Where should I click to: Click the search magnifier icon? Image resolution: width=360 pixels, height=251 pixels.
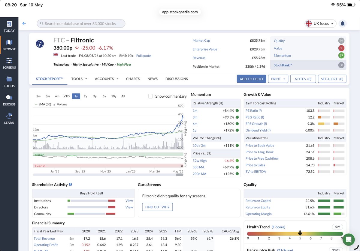[x=42, y=23]
